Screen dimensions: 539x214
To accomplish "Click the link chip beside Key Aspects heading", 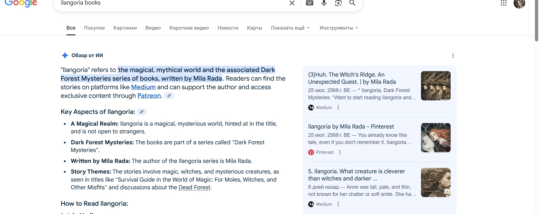I will [x=142, y=112].
